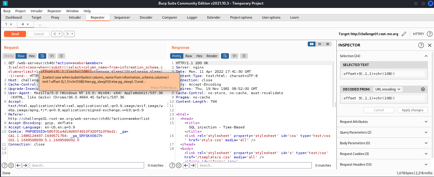The height and width of the screenshot is (177, 434).
Task: Go forward to next request in history
Action: [x=67, y=34]
